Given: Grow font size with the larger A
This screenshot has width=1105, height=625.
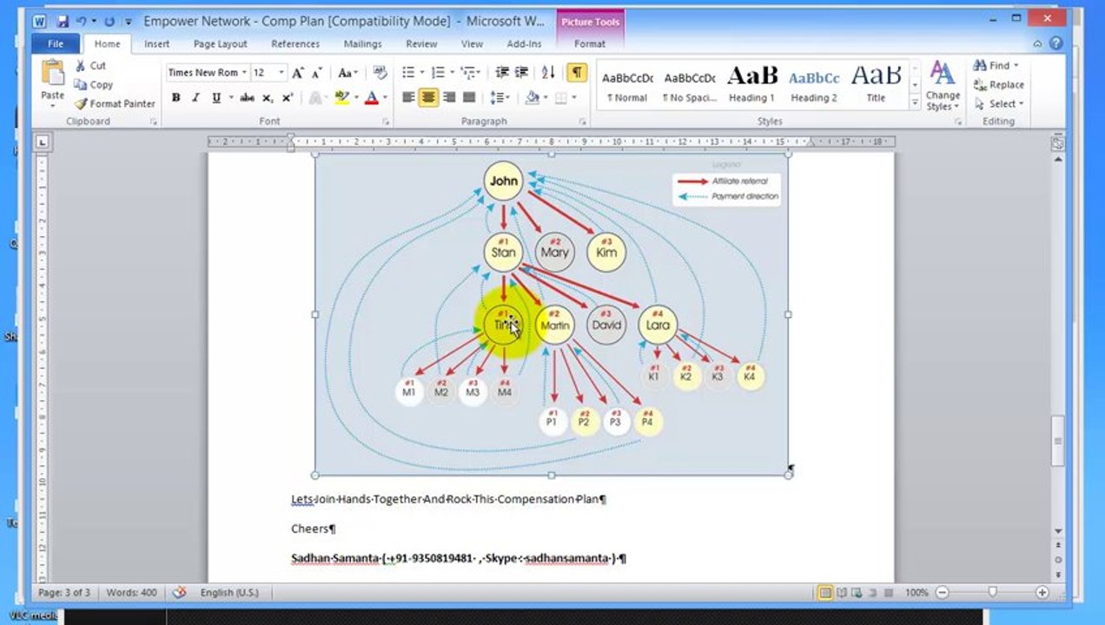Looking at the screenshot, I should 299,73.
